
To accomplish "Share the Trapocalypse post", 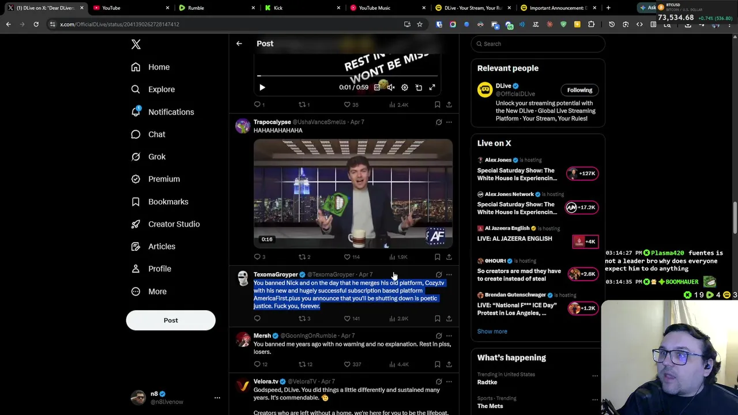I will tap(449, 257).
